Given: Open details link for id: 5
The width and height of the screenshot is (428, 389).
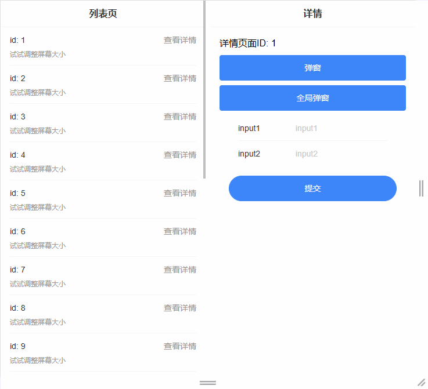Looking at the screenshot, I should (x=180, y=193).
